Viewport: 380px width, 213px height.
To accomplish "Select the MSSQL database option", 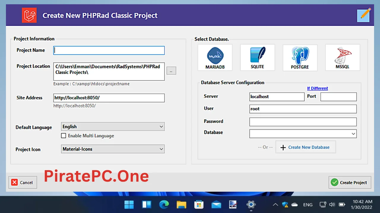I will click(x=343, y=58).
